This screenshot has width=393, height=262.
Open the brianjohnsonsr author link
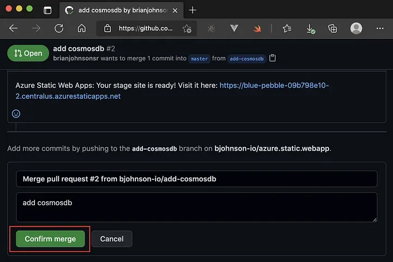(x=76, y=58)
